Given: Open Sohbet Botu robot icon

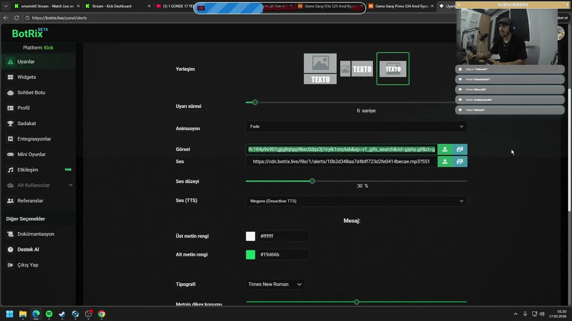Looking at the screenshot, I should tap(10, 93).
